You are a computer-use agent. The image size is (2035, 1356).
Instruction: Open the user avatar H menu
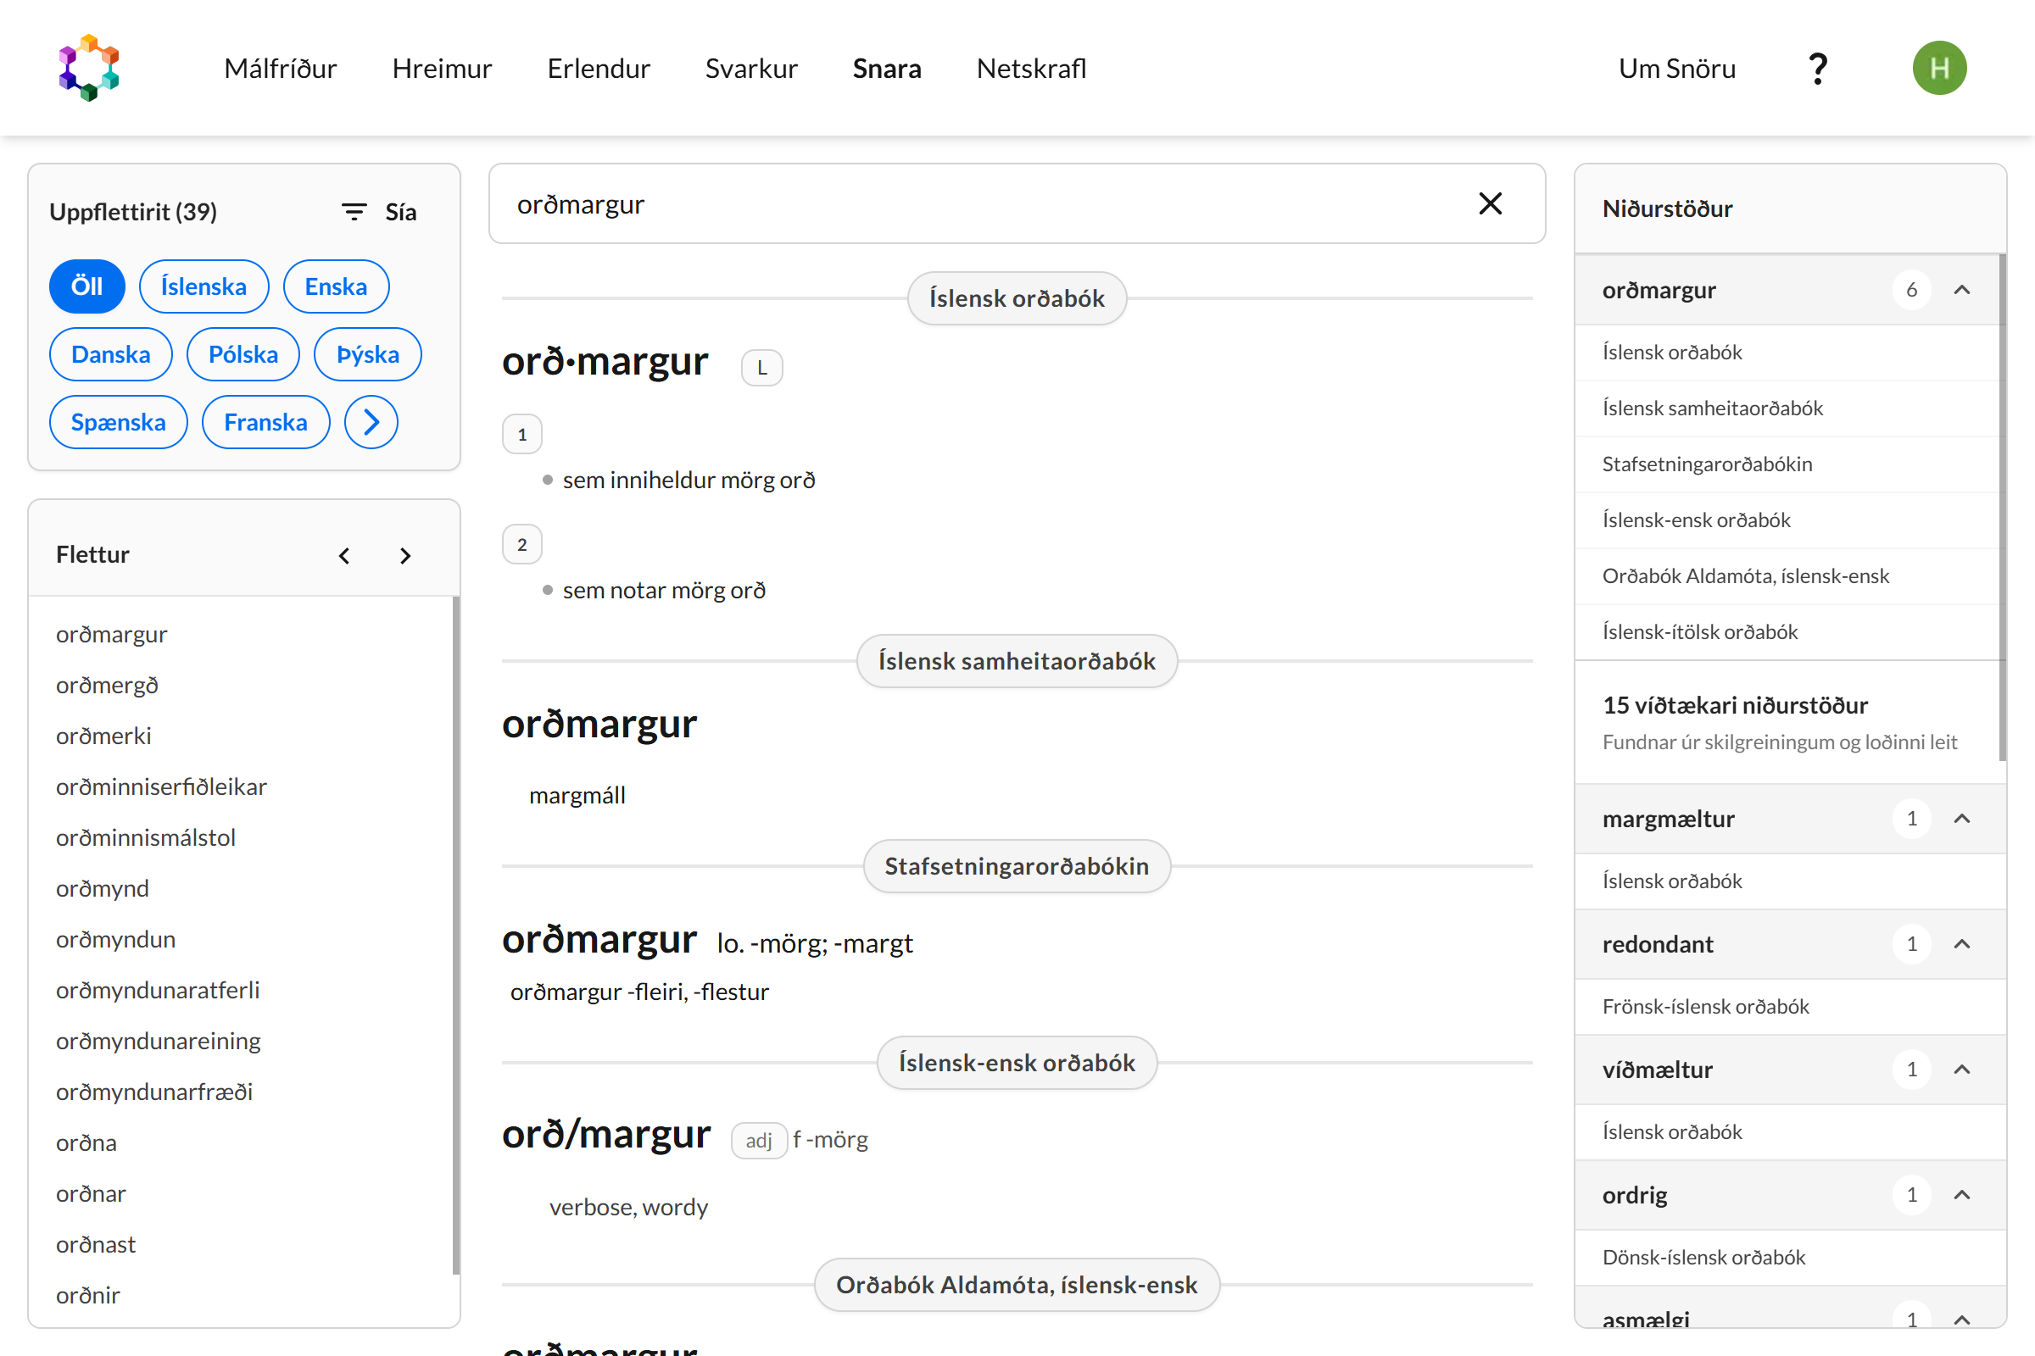tap(1939, 69)
